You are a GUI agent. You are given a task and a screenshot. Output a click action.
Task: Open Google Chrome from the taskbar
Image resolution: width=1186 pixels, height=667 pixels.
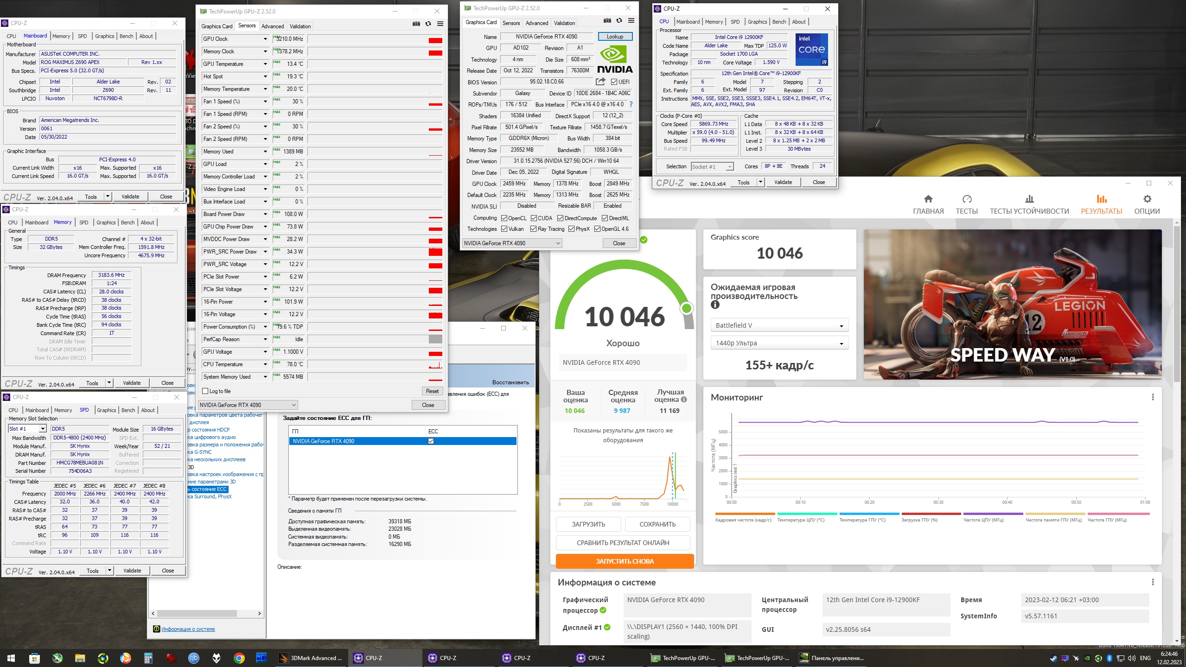point(239,658)
